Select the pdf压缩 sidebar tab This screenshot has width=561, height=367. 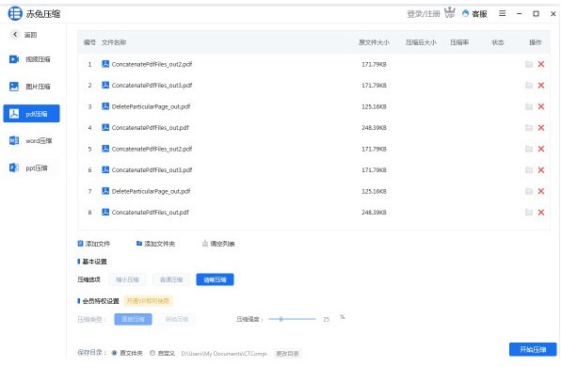pyautogui.click(x=31, y=113)
